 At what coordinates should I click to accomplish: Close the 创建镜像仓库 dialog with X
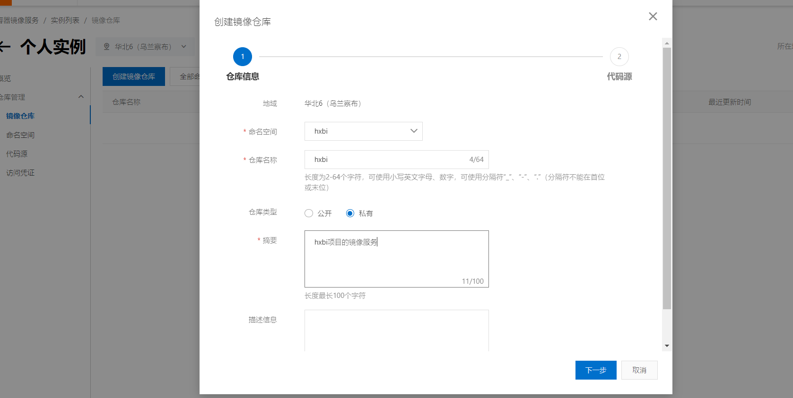pyautogui.click(x=653, y=17)
